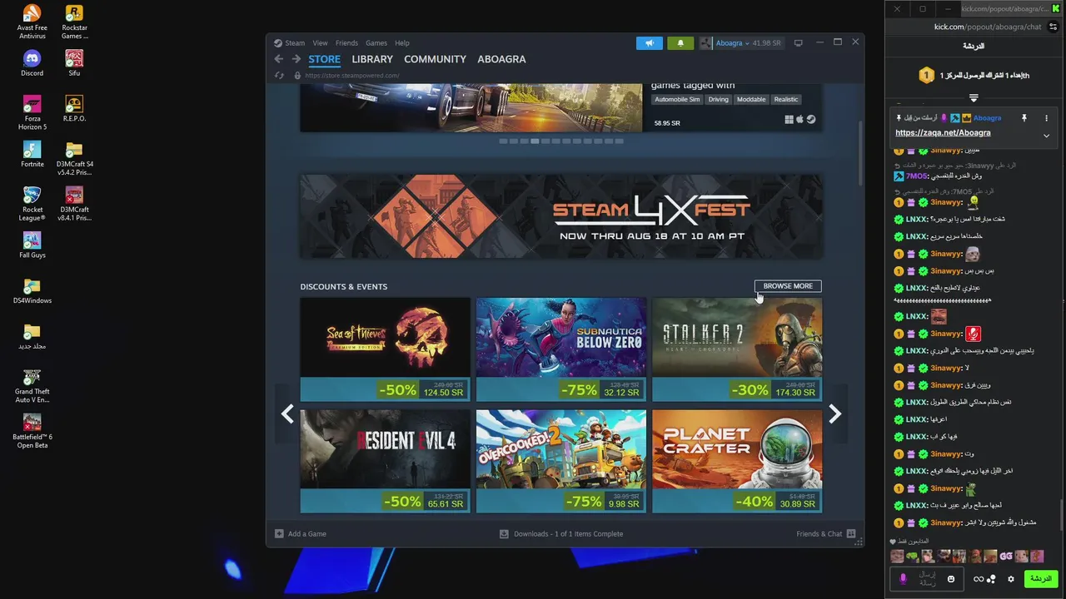Click the Kick extension icon

[1056, 8]
